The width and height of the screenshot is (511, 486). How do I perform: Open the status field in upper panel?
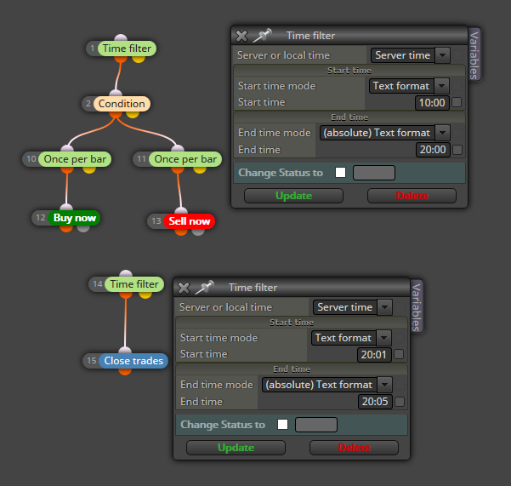(x=374, y=173)
